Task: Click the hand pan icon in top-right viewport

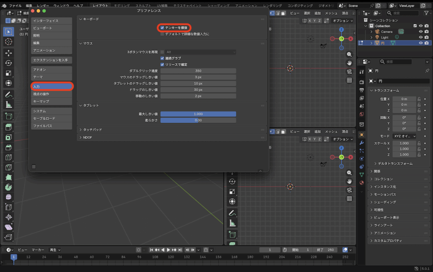Action: (x=349, y=63)
